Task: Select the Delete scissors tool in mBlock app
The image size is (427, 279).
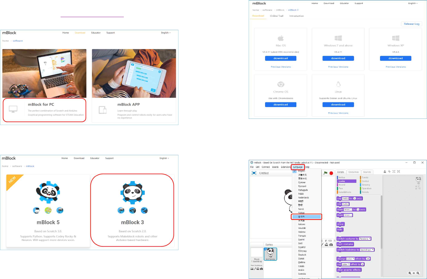Action: pyautogui.click(x=389, y=171)
